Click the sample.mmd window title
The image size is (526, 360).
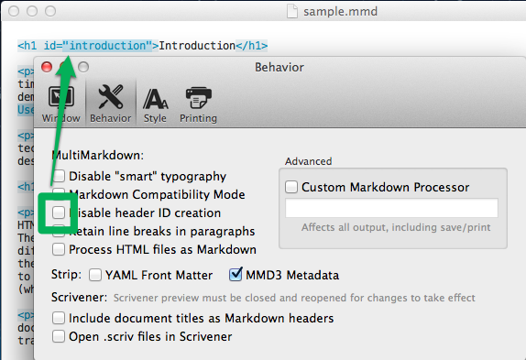(341, 12)
